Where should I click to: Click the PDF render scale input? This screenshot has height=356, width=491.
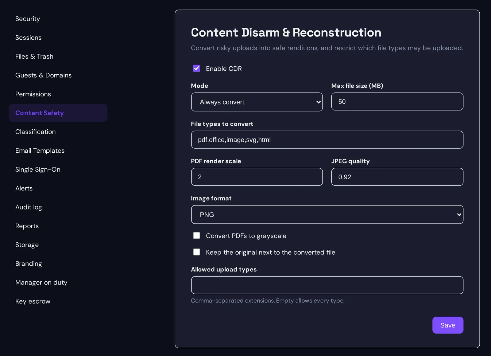coord(257,177)
